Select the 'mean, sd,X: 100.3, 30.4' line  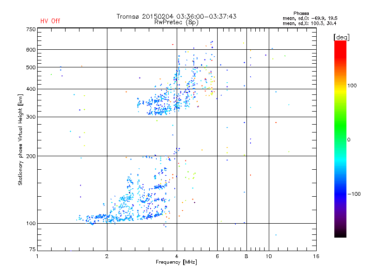[x=309, y=23]
